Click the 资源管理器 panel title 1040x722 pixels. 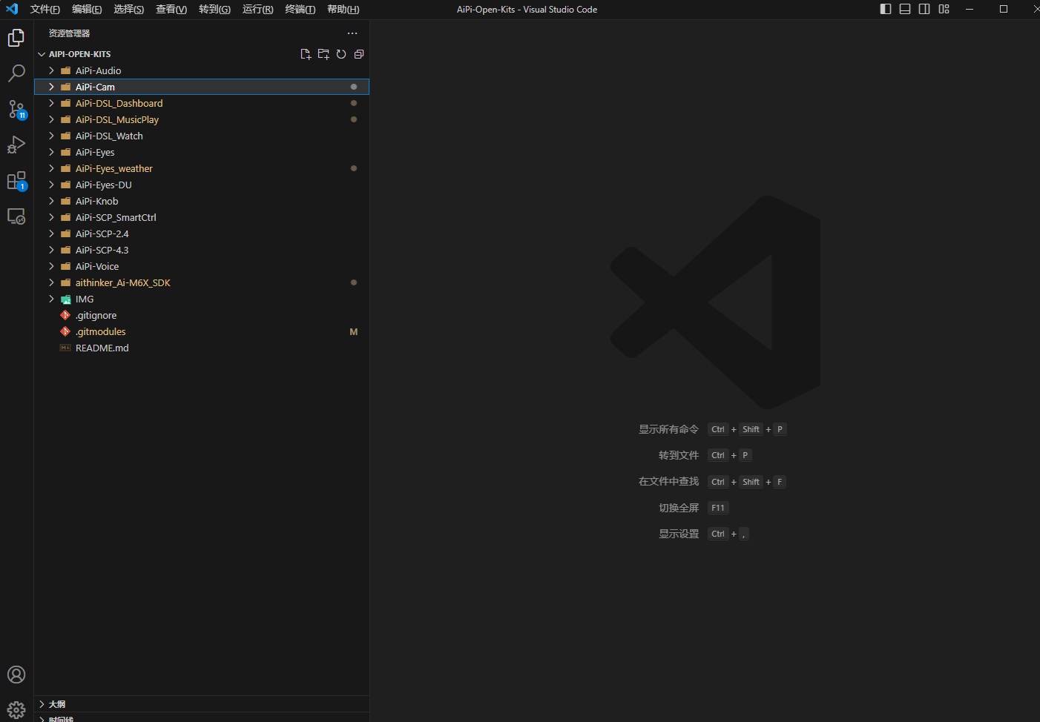pos(69,33)
